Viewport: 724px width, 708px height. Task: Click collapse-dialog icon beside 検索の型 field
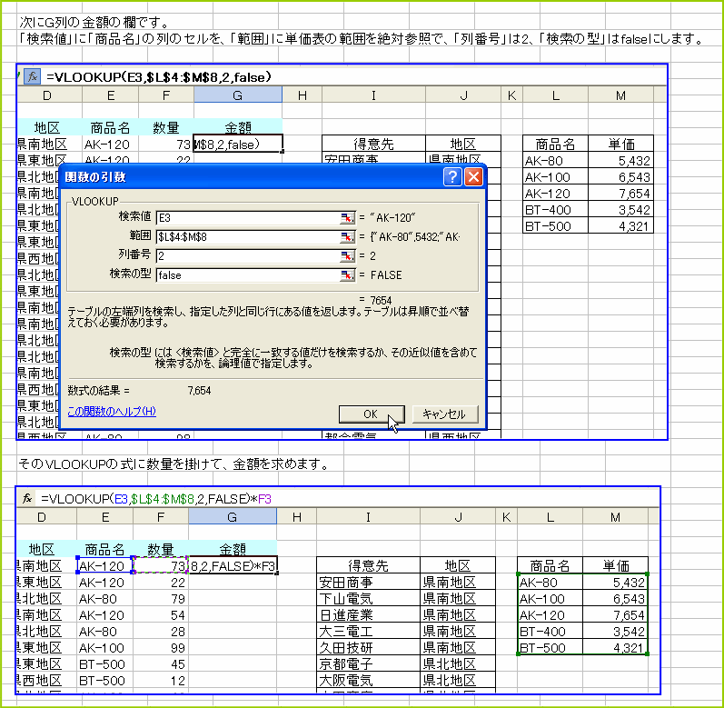pos(347,275)
